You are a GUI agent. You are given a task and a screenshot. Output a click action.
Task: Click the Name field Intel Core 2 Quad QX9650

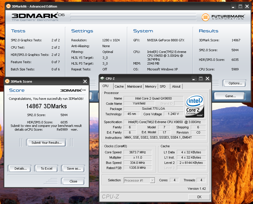(x=154, y=98)
